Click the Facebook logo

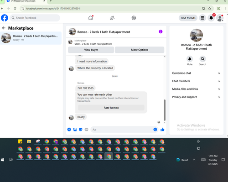pos(5,18)
